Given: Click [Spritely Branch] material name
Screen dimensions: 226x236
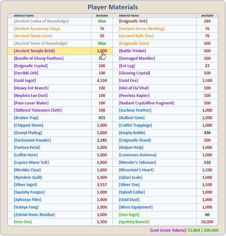Looking at the screenshot, I should click(134, 223).
